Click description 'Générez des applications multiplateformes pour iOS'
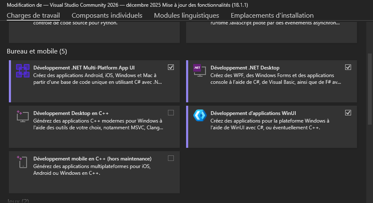This screenshot has height=203, width=373. coord(92,170)
